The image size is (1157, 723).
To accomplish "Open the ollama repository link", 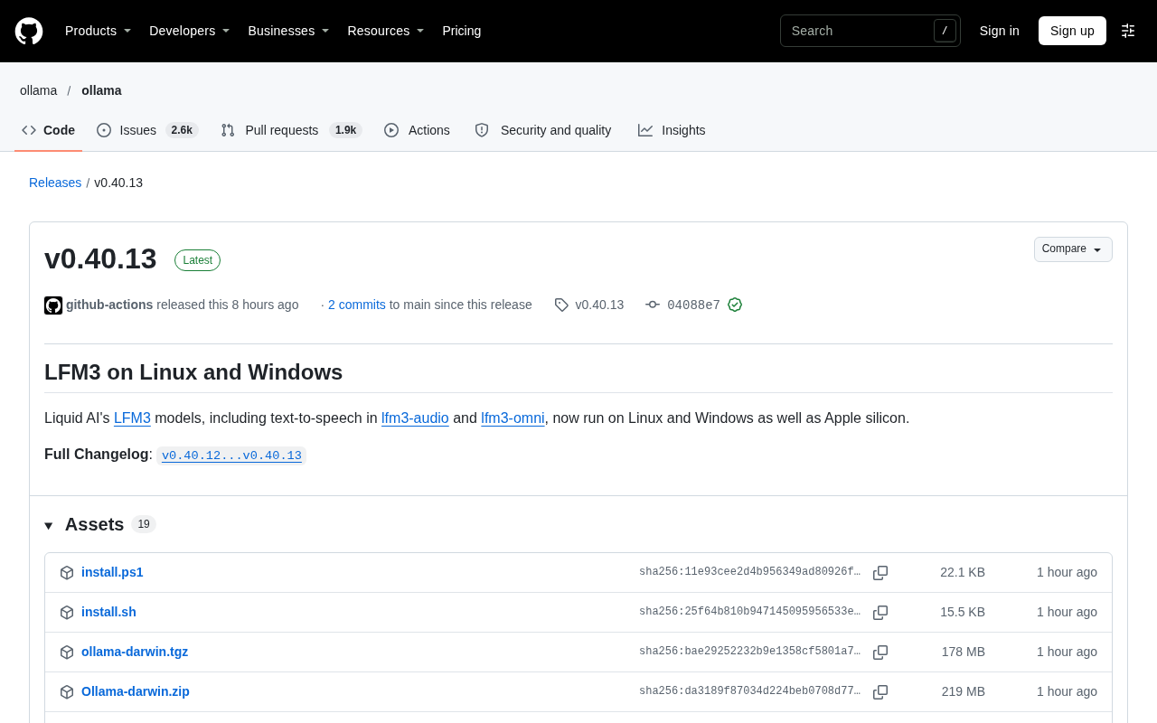I will click(101, 90).
